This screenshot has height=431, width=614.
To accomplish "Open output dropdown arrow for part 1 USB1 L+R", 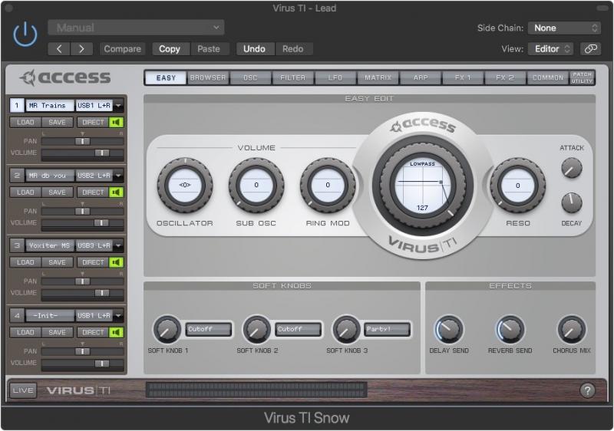I will (x=118, y=106).
